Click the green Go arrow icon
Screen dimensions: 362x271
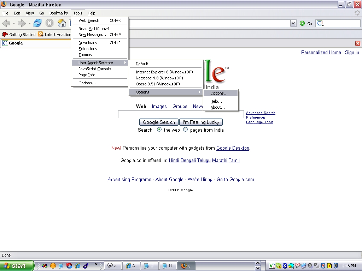point(302,23)
